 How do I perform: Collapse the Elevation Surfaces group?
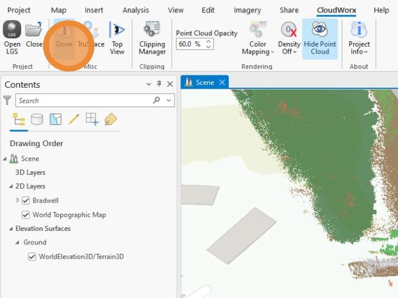click(5, 229)
